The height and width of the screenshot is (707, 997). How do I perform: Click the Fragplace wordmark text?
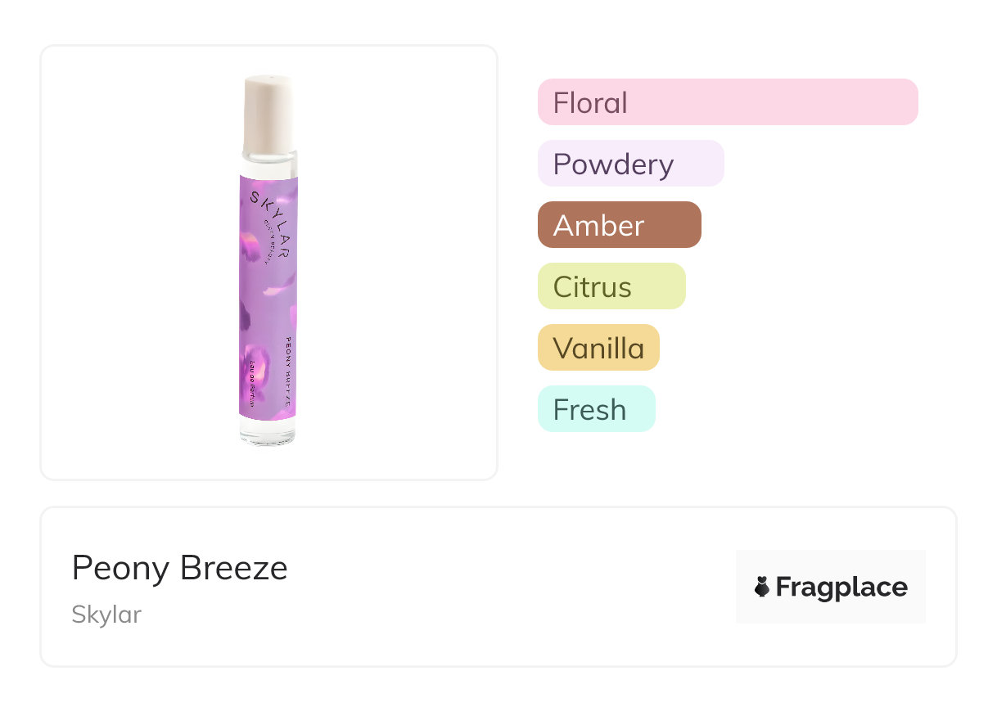pyautogui.click(x=841, y=587)
